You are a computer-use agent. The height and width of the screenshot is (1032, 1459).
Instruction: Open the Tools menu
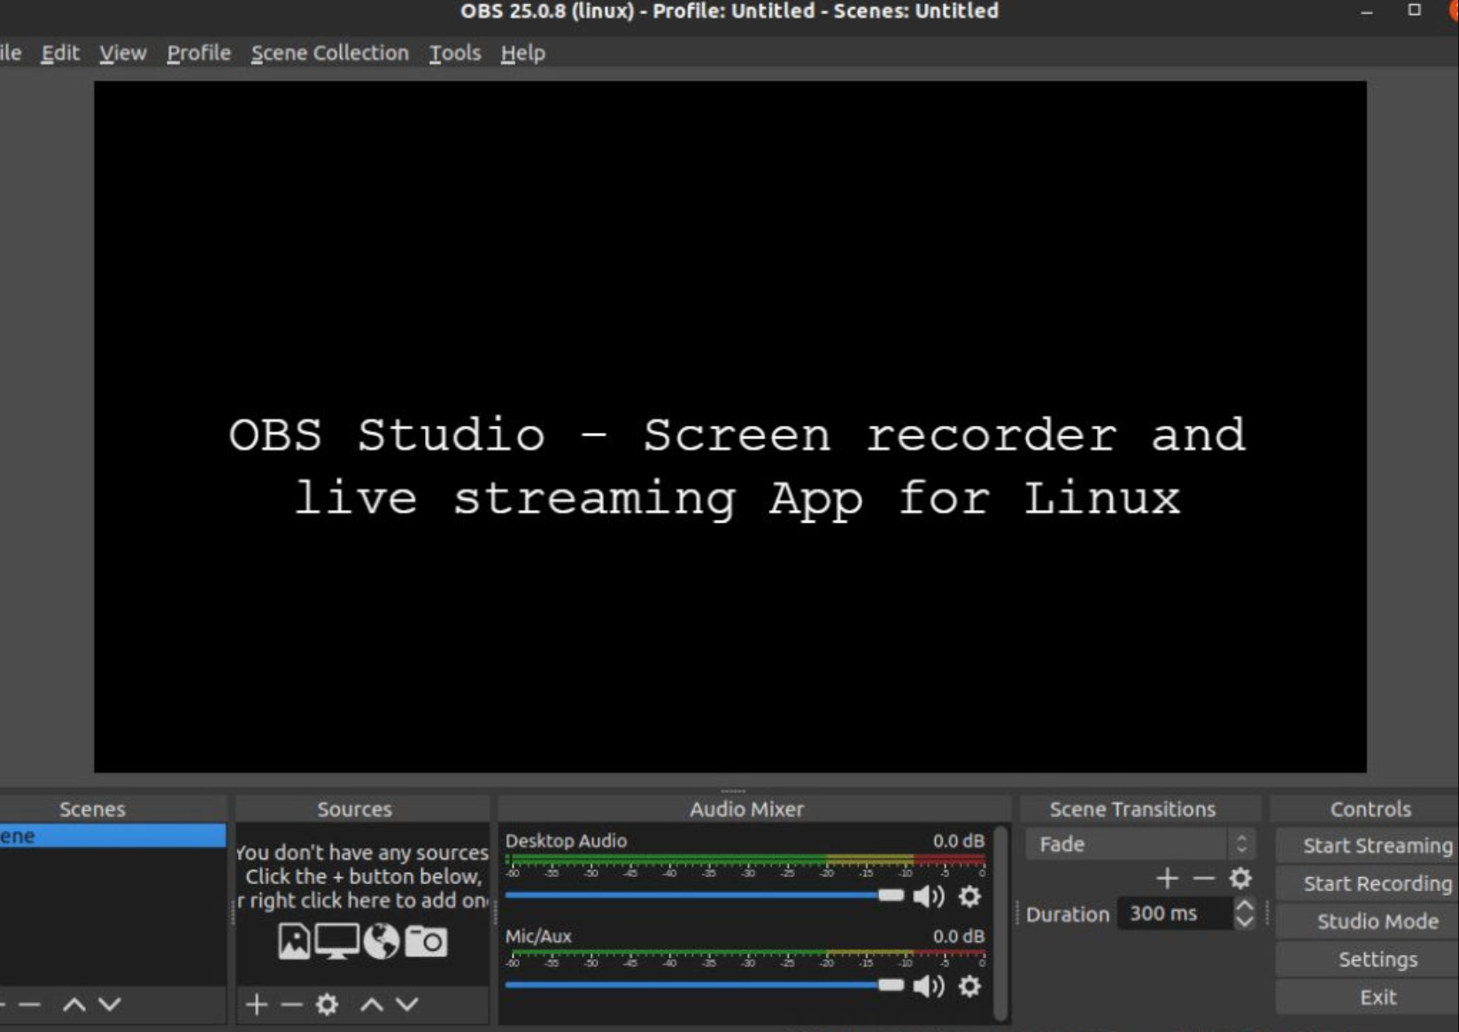[454, 52]
